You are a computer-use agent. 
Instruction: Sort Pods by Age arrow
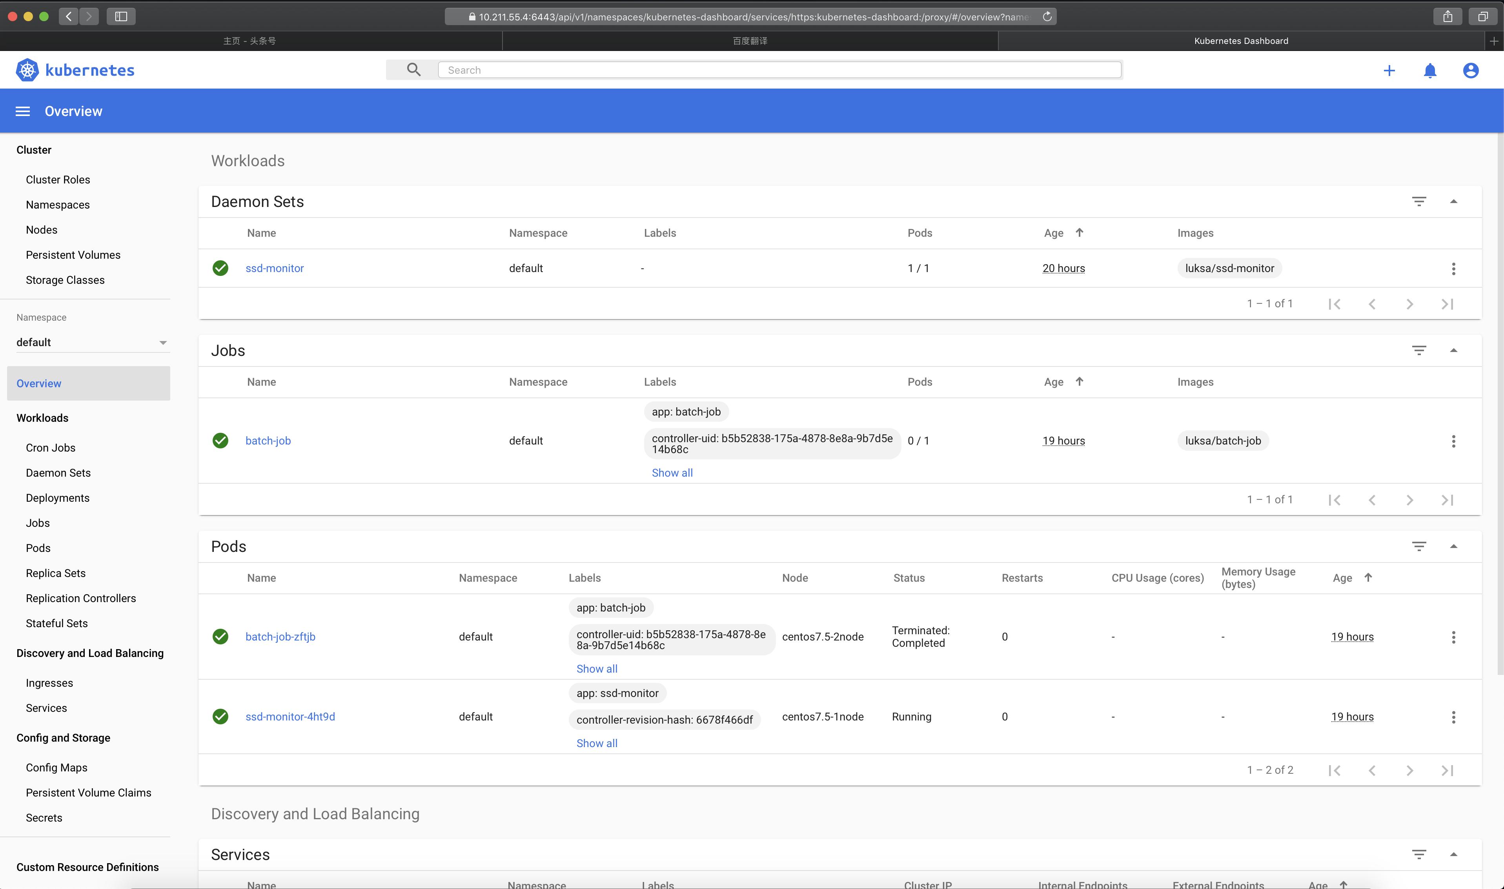[x=1368, y=577]
